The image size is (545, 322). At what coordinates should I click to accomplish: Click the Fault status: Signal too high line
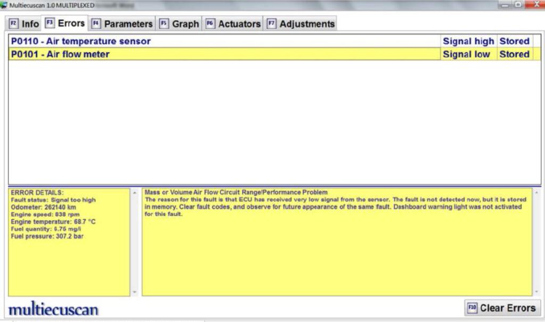tap(53, 200)
